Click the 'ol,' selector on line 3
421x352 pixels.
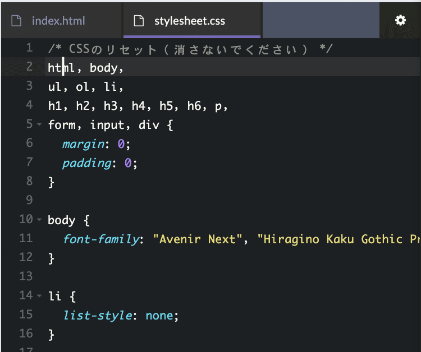click(x=85, y=87)
